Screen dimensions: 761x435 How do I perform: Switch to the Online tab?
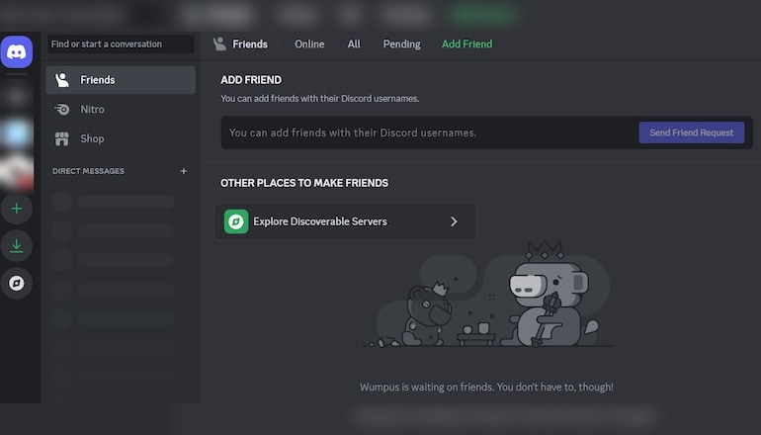[309, 44]
